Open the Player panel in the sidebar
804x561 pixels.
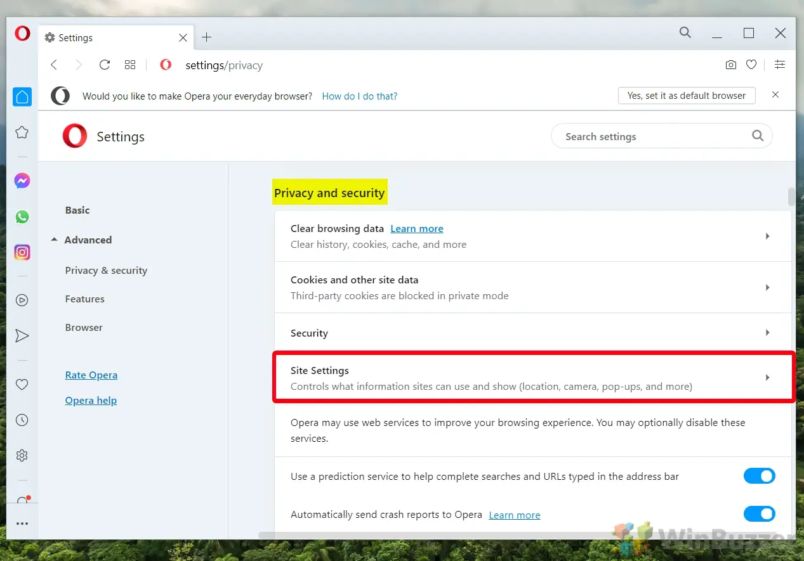(x=22, y=300)
